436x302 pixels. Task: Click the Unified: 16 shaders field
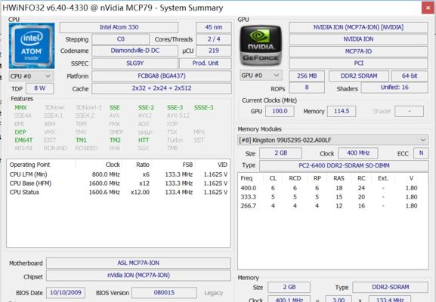[x=394, y=88]
